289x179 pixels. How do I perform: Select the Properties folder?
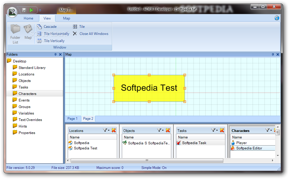[x=27, y=133]
